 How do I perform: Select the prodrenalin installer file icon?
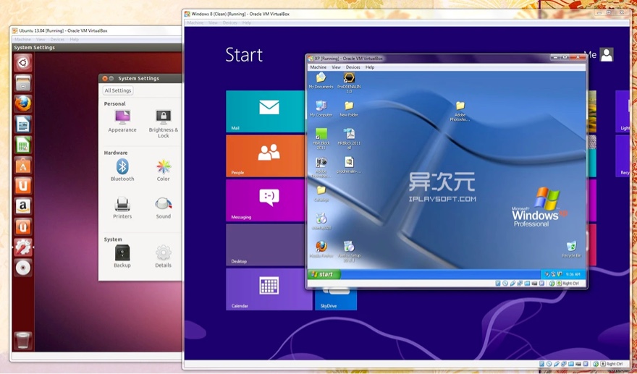point(349,166)
